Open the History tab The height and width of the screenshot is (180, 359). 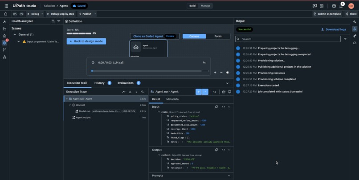pos(102,83)
